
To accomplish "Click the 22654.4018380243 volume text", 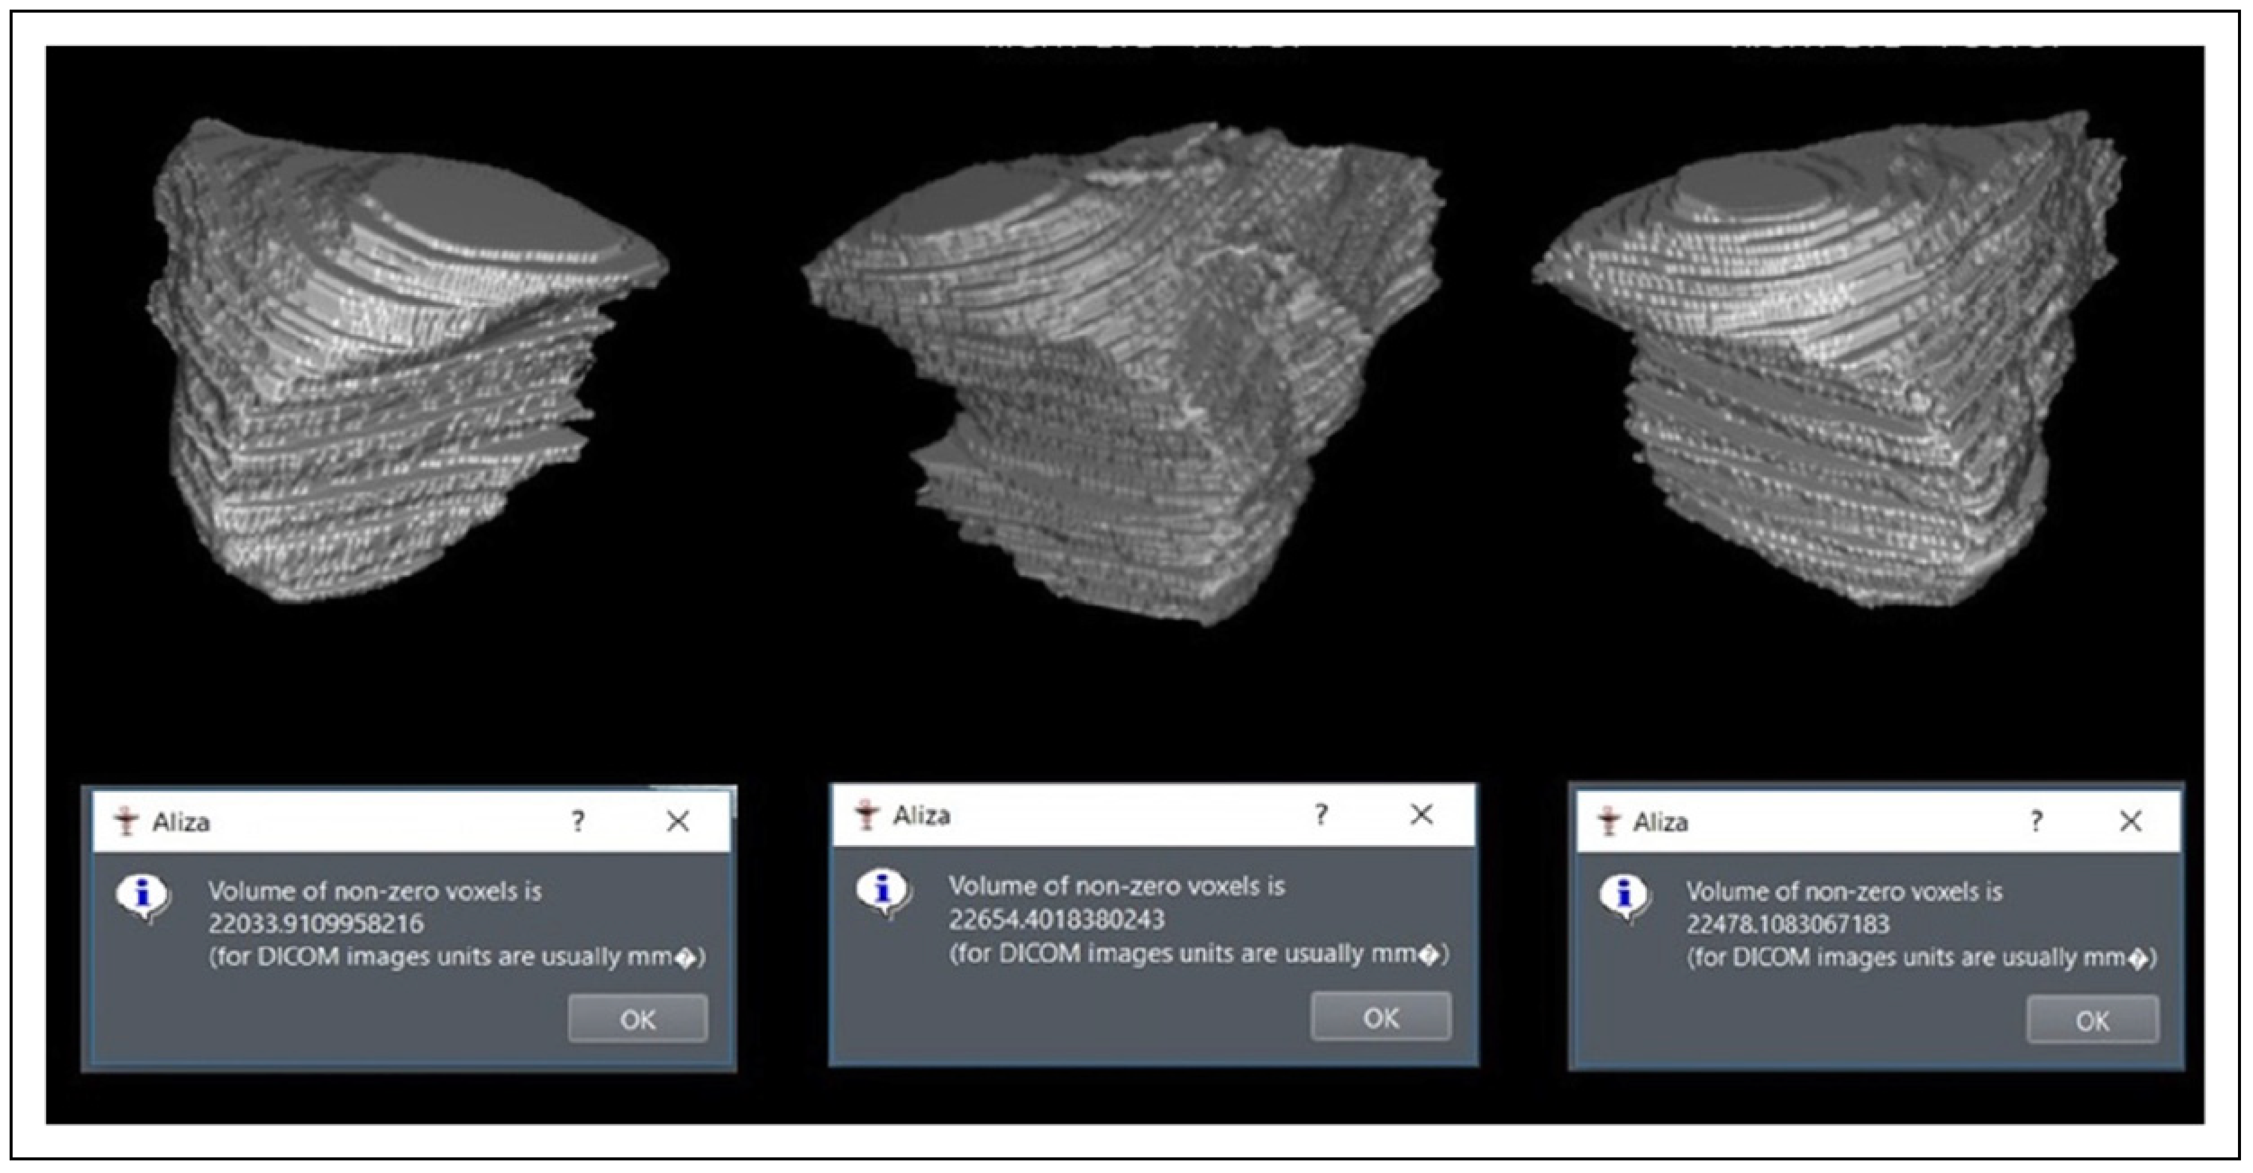I will click(x=1057, y=920).
